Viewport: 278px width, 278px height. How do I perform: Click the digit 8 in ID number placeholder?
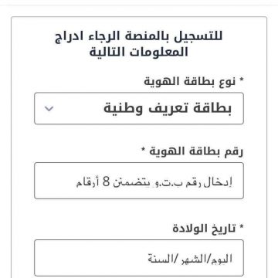[106, 181]
